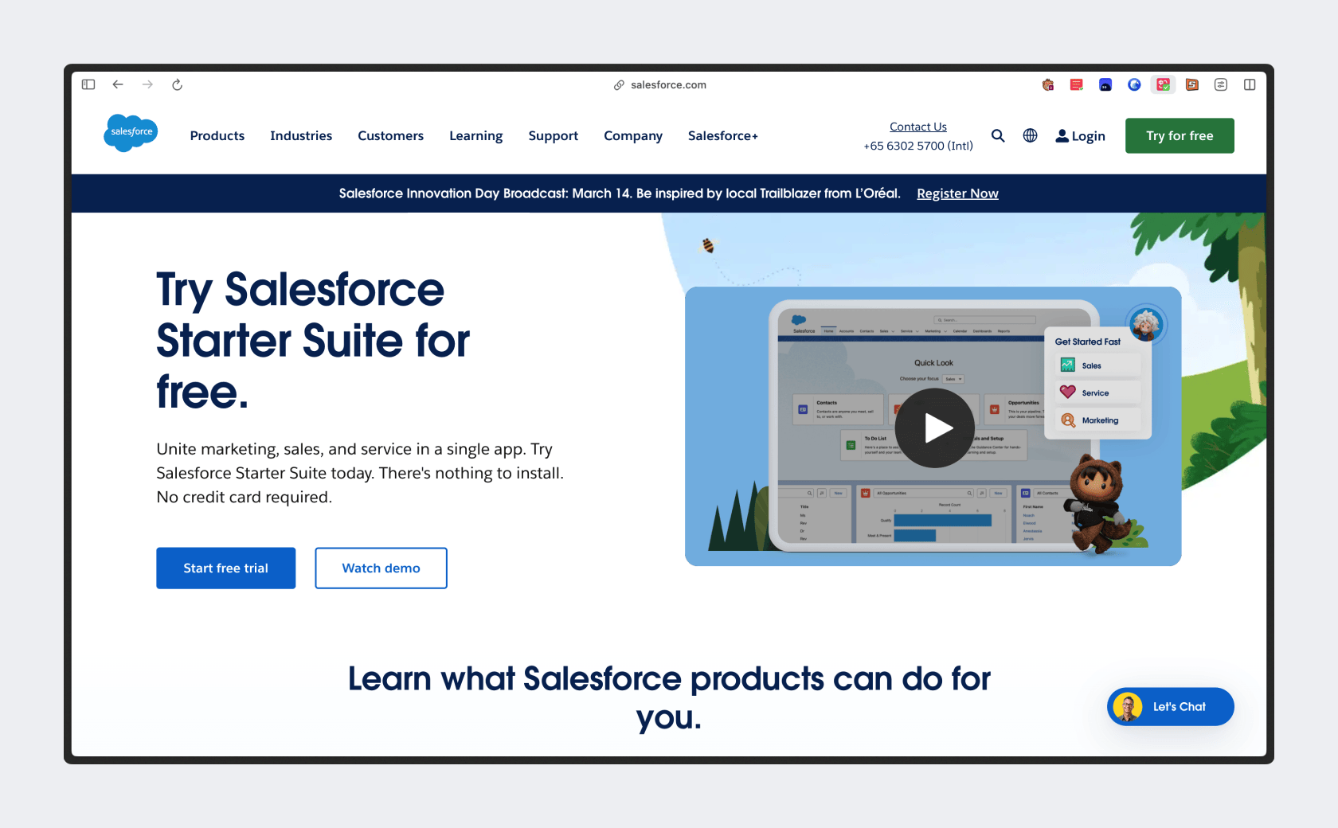Click the link icon beside salesforce.com
The width and height of the screenshot is (1338, 828).
point(619,85)
